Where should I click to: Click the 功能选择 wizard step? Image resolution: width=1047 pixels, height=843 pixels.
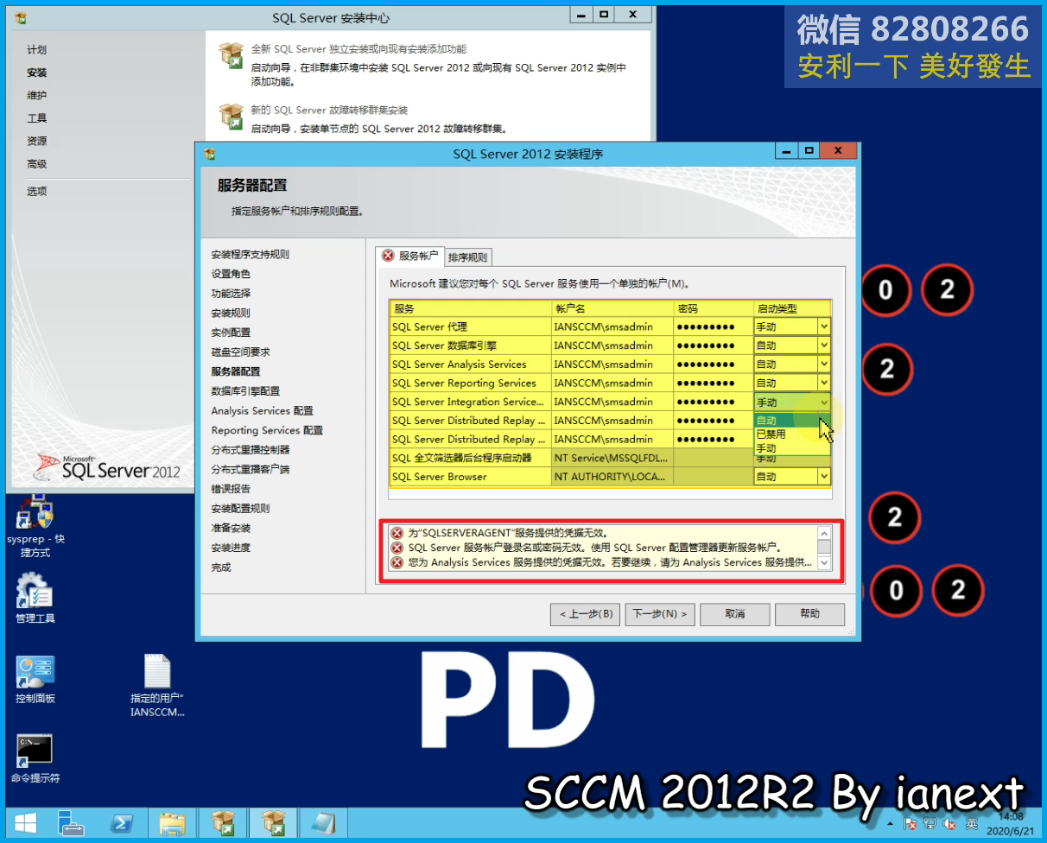coord(231,294)
